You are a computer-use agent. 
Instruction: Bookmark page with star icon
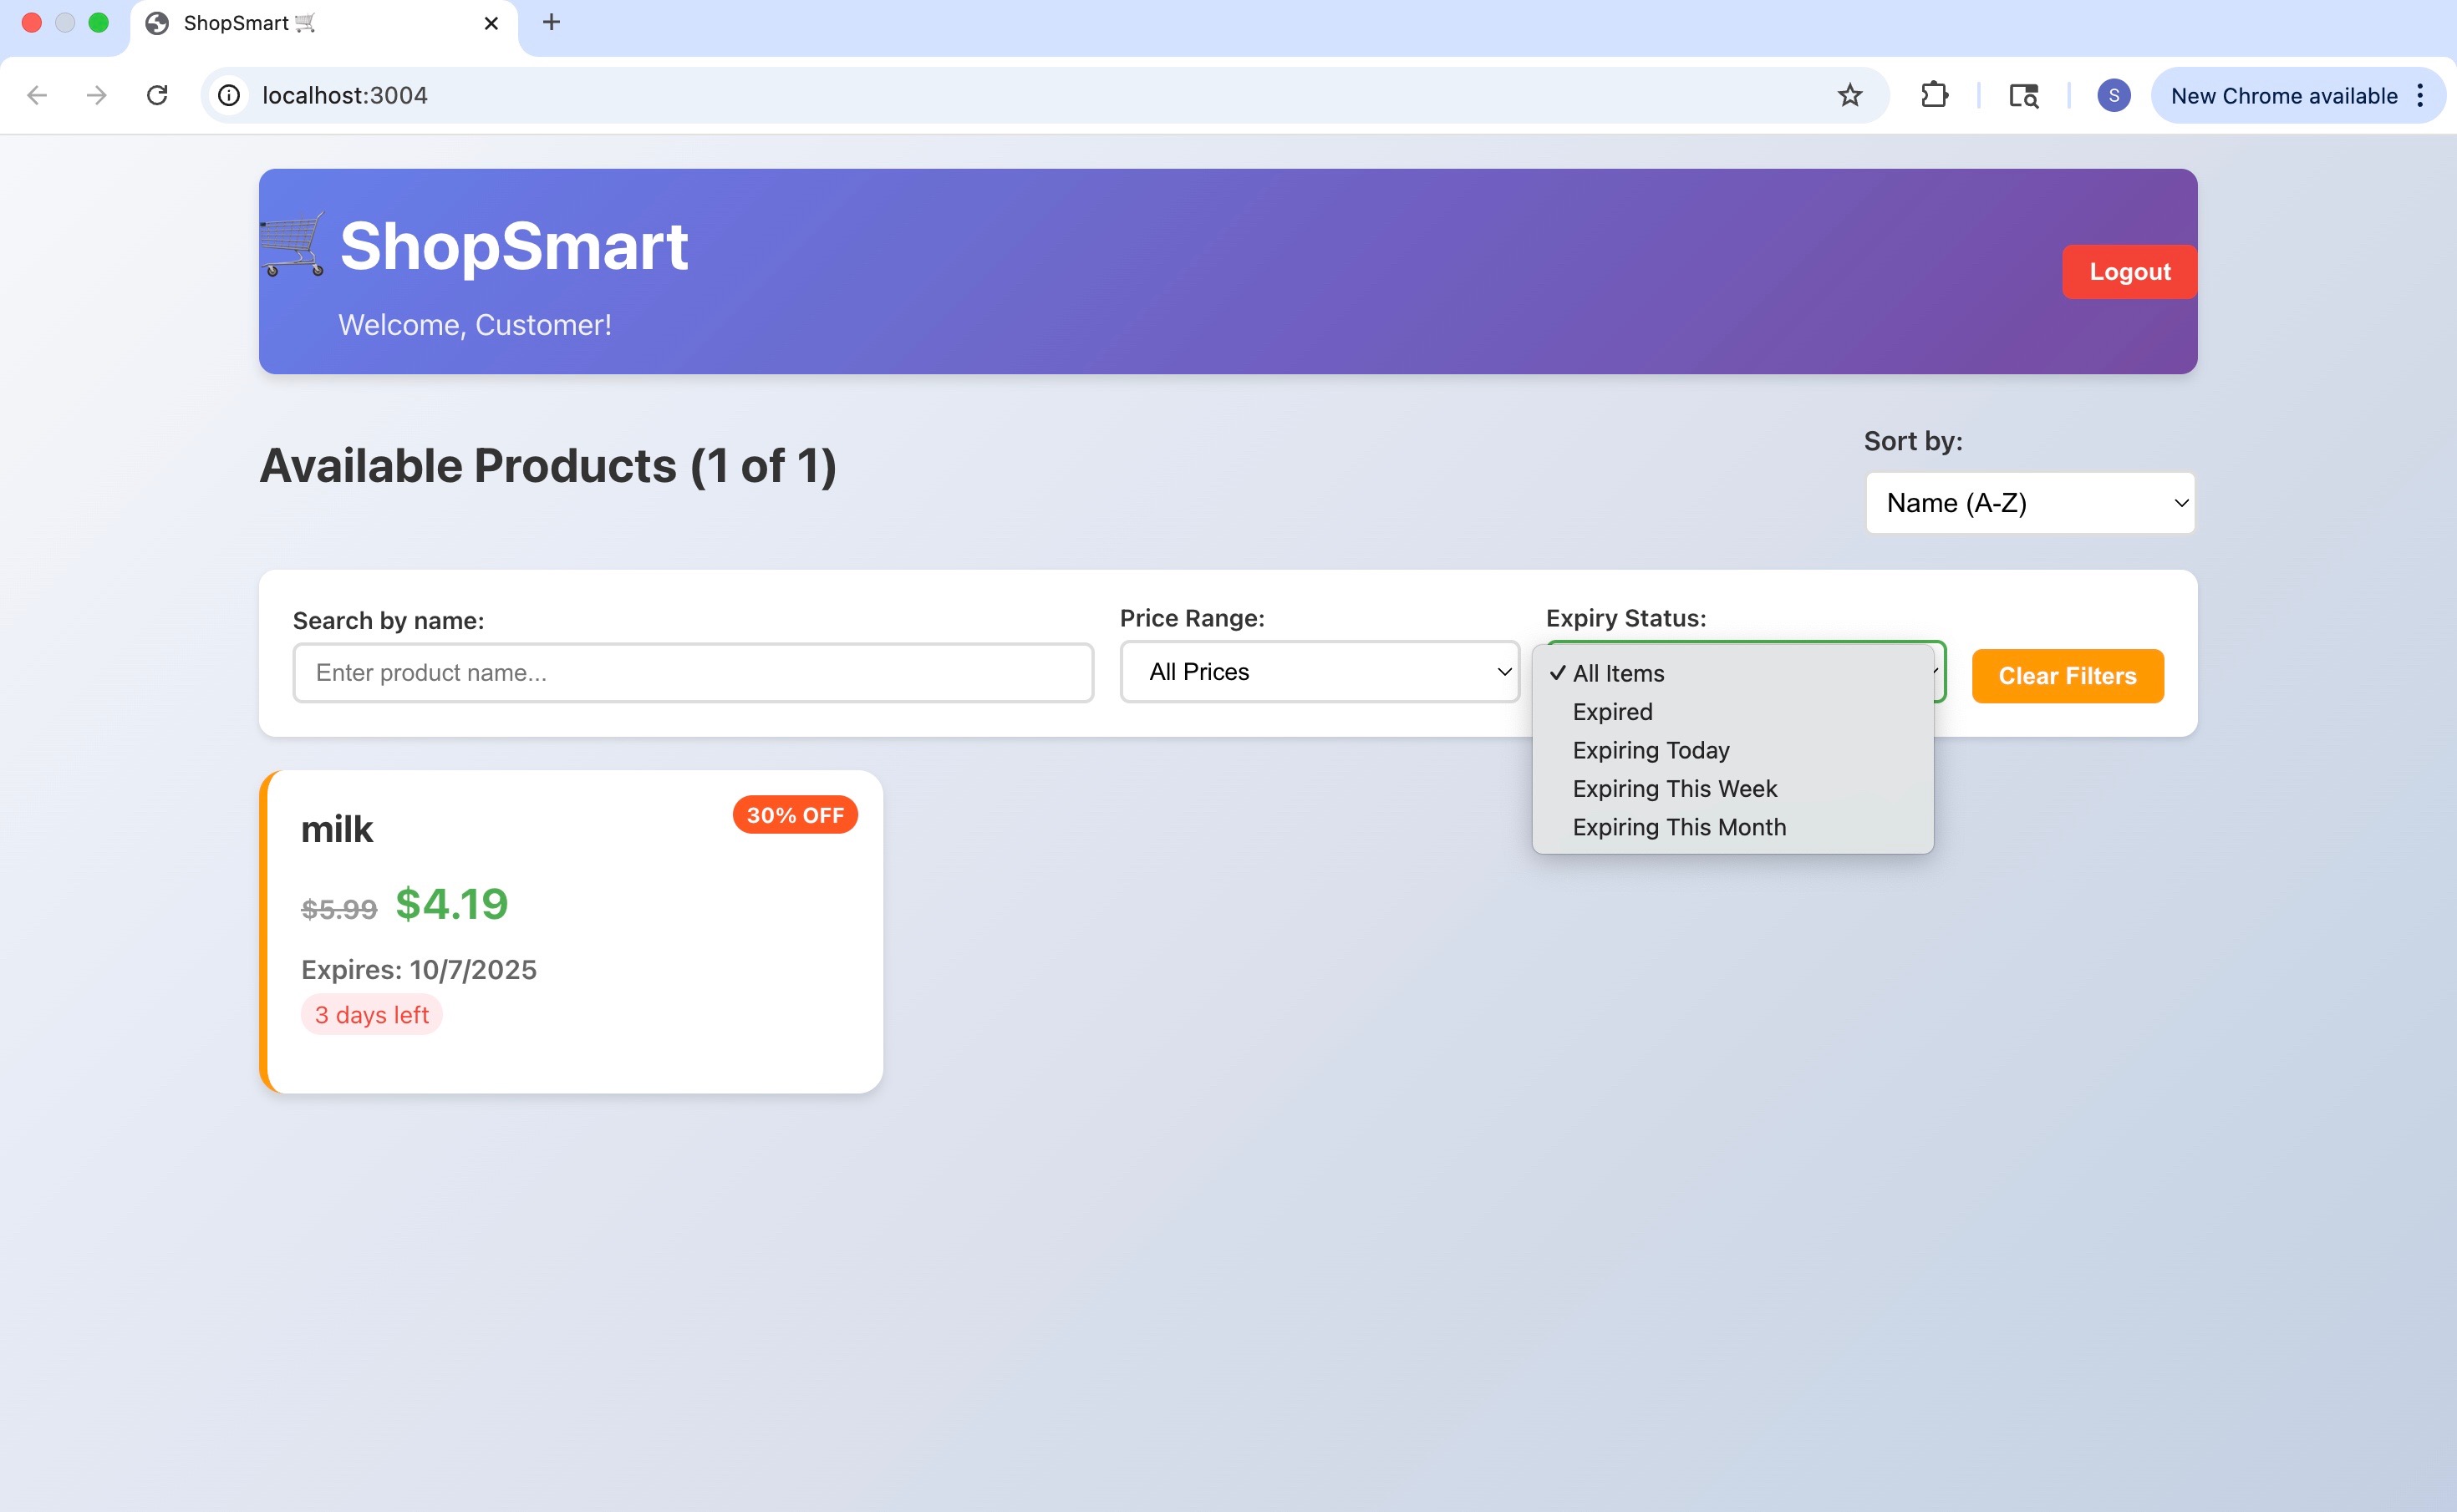tap(1849, 95)
